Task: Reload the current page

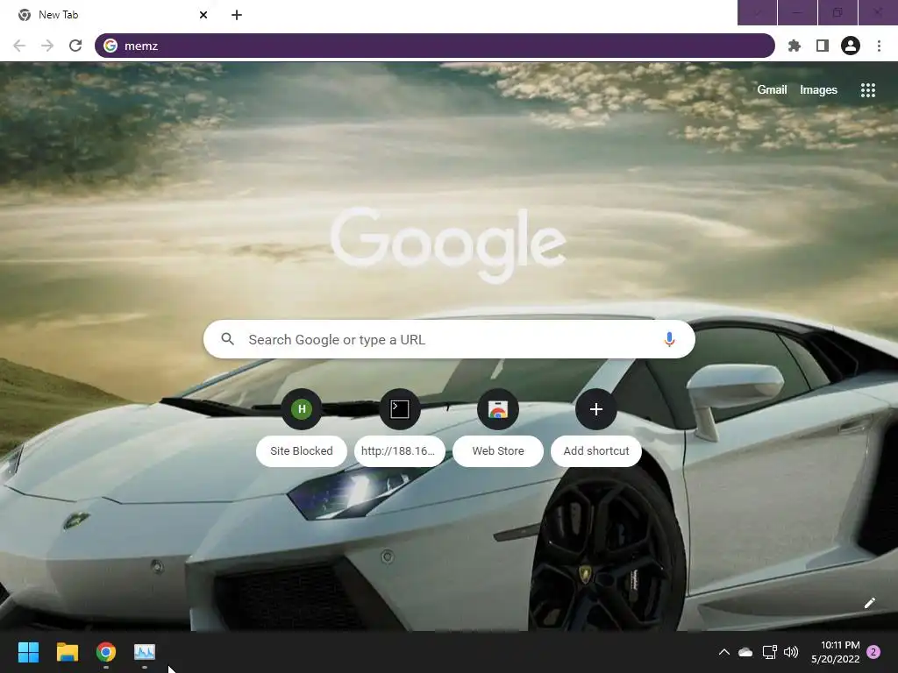Action: coord(75,46)
